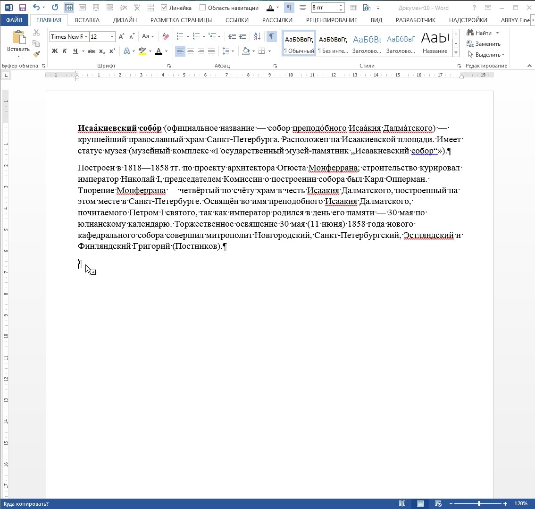Toggle left alignment button
Viewport: 535px width, 509px height.
pos(180,51)
